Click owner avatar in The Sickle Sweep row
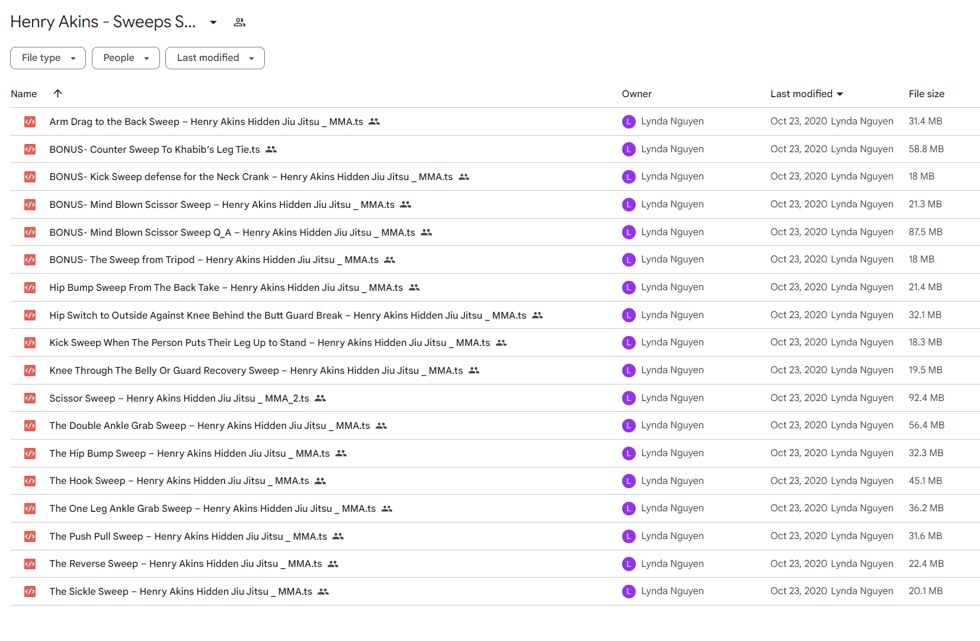 pyautogui.click(x=629, y=591)
